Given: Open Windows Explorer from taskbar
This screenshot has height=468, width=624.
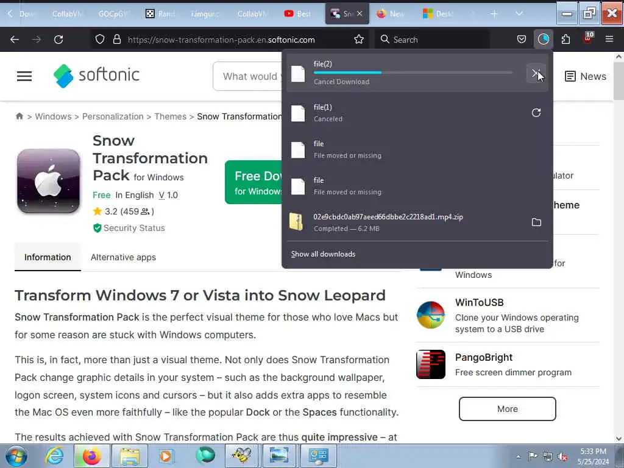Looking at the screenshot, I should point(130,456).
